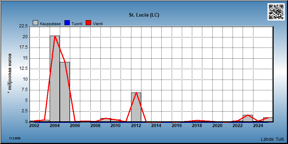This screenshot has height=144, width=288.
Task: Click the red Vienti legend swatch
Action: (x=89, y=23)
